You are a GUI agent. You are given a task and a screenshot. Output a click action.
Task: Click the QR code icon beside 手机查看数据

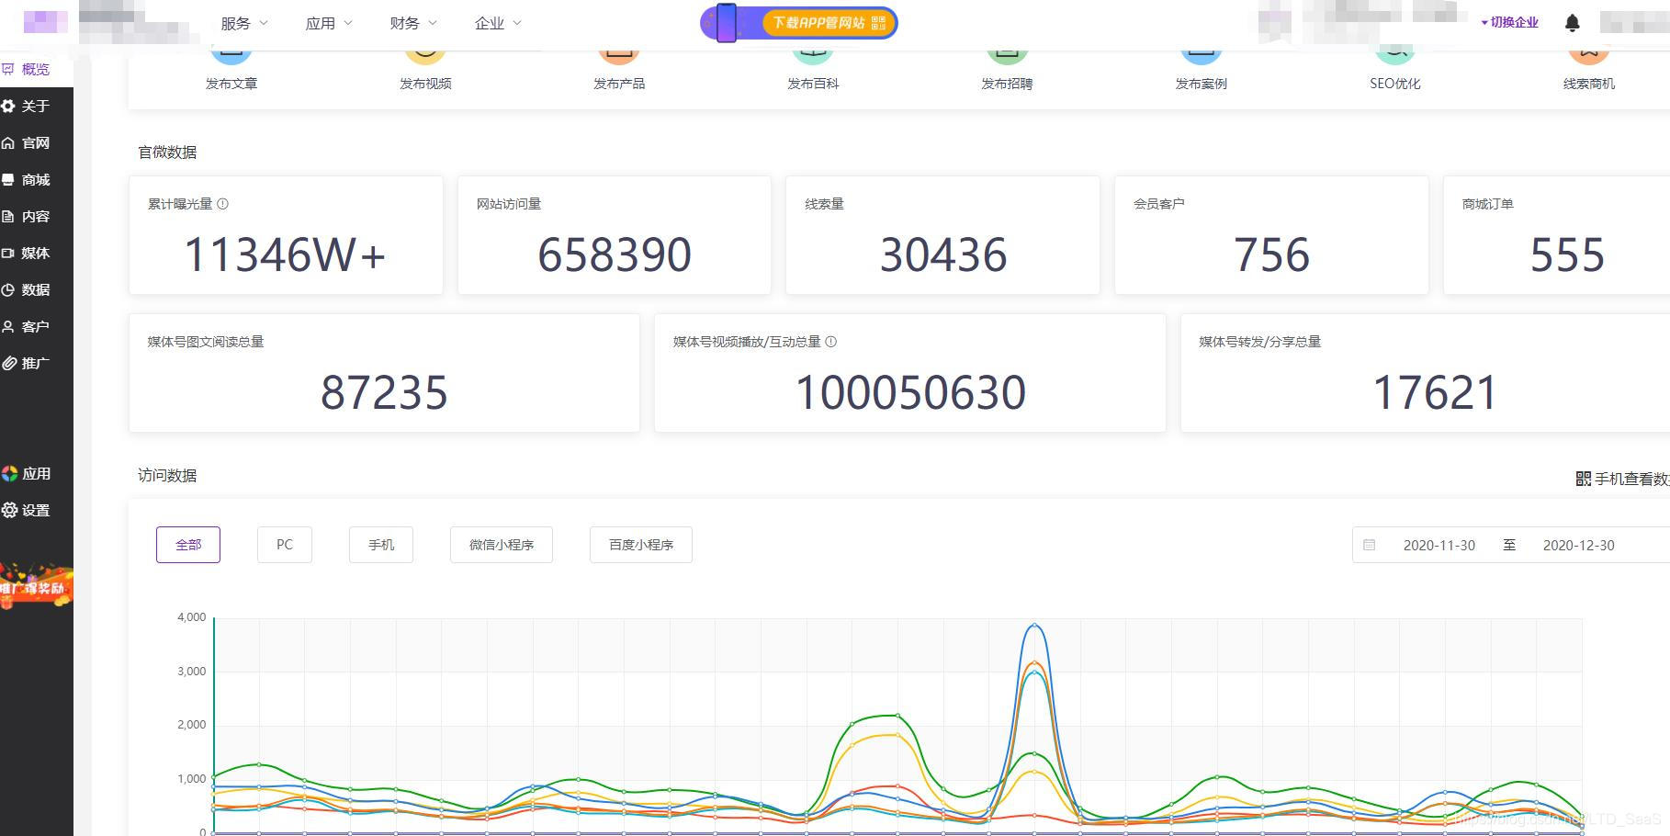1583,479
